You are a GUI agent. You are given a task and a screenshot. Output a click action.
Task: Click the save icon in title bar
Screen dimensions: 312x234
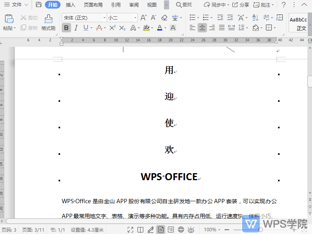pos(38,5)
